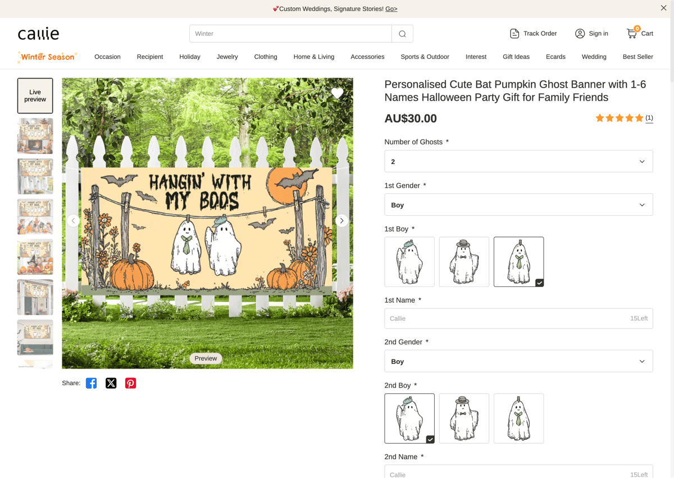The width and height of the screenshot is (674, 478).
Task: Open Jewelry menu
Action: pos(227,57)
